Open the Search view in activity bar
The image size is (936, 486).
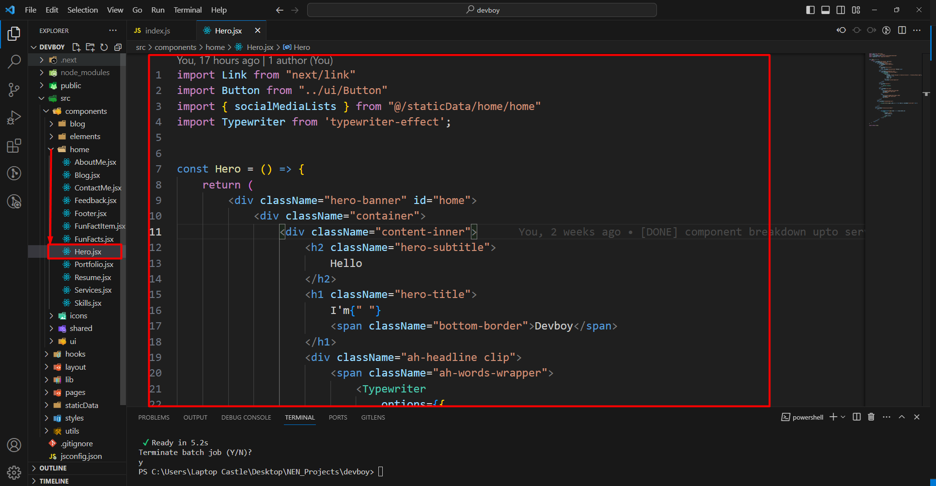pos(14,62)
